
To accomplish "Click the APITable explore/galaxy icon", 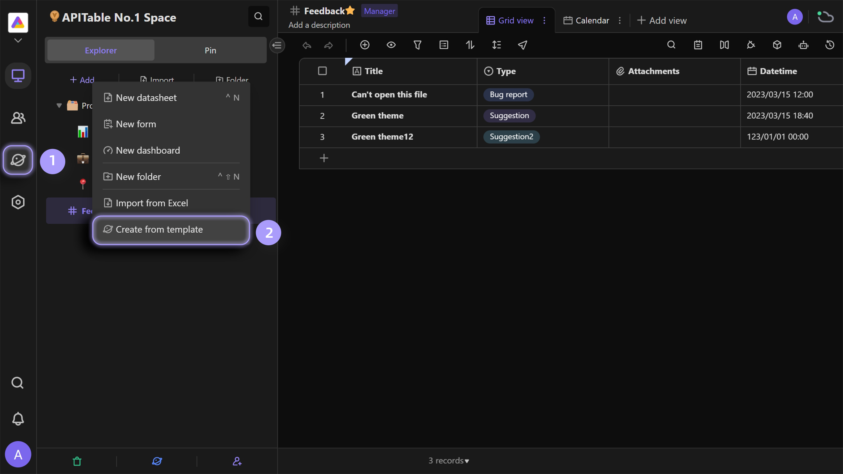I will (x=17, y=160).
